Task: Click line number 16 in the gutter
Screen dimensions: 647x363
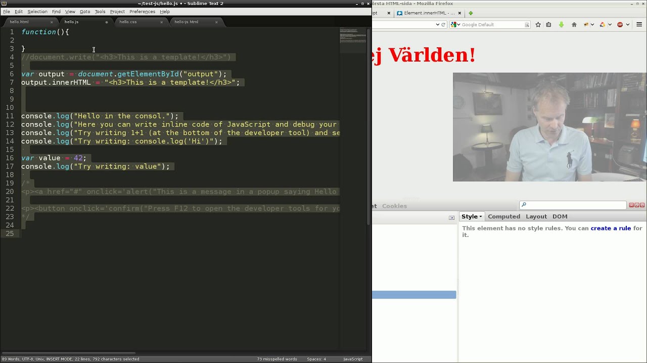Action: tap(10, 158)
